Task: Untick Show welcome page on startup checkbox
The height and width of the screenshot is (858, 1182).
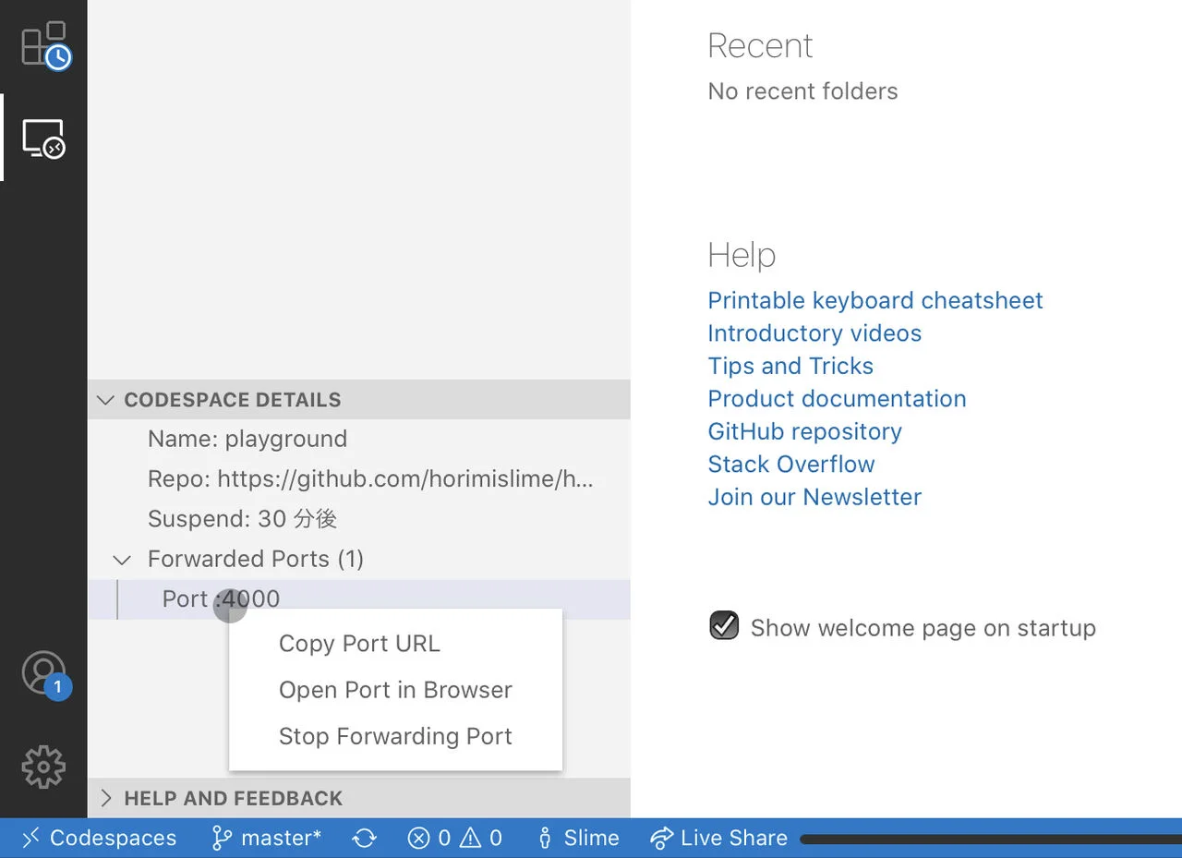Action: 724,625
